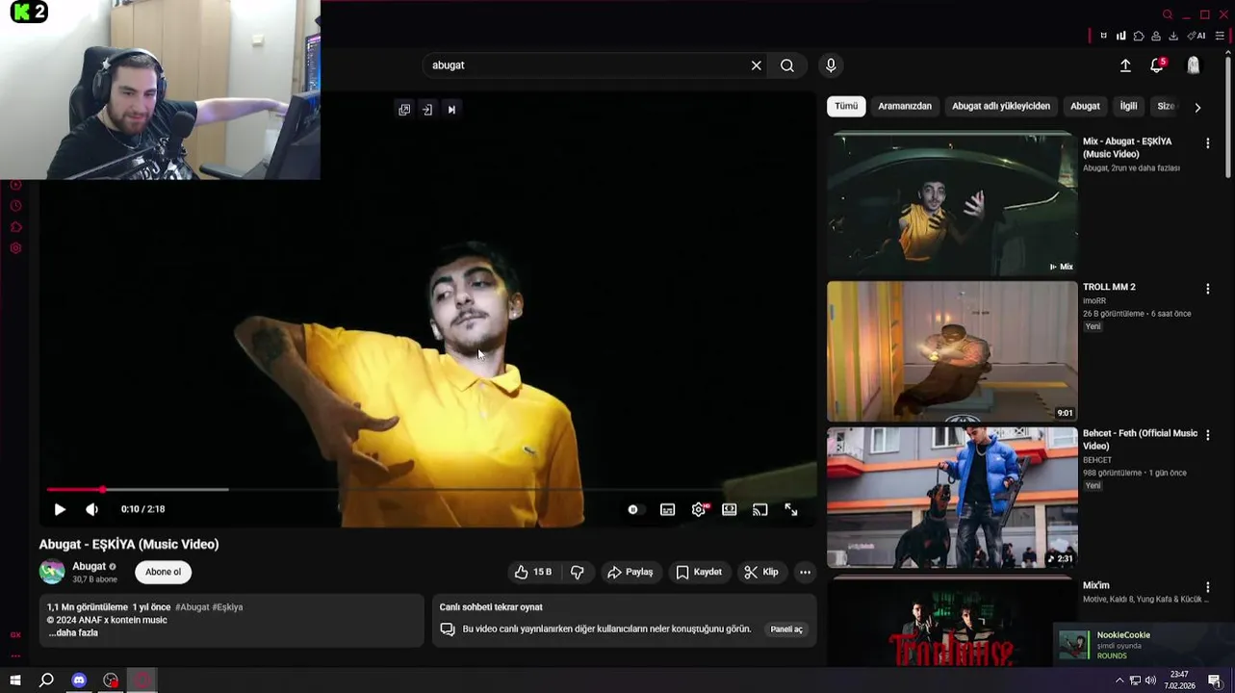Viewport: 1235px width, 693px height.
Task: Open options for Behcet - Feth
Action: (1207, 435)
